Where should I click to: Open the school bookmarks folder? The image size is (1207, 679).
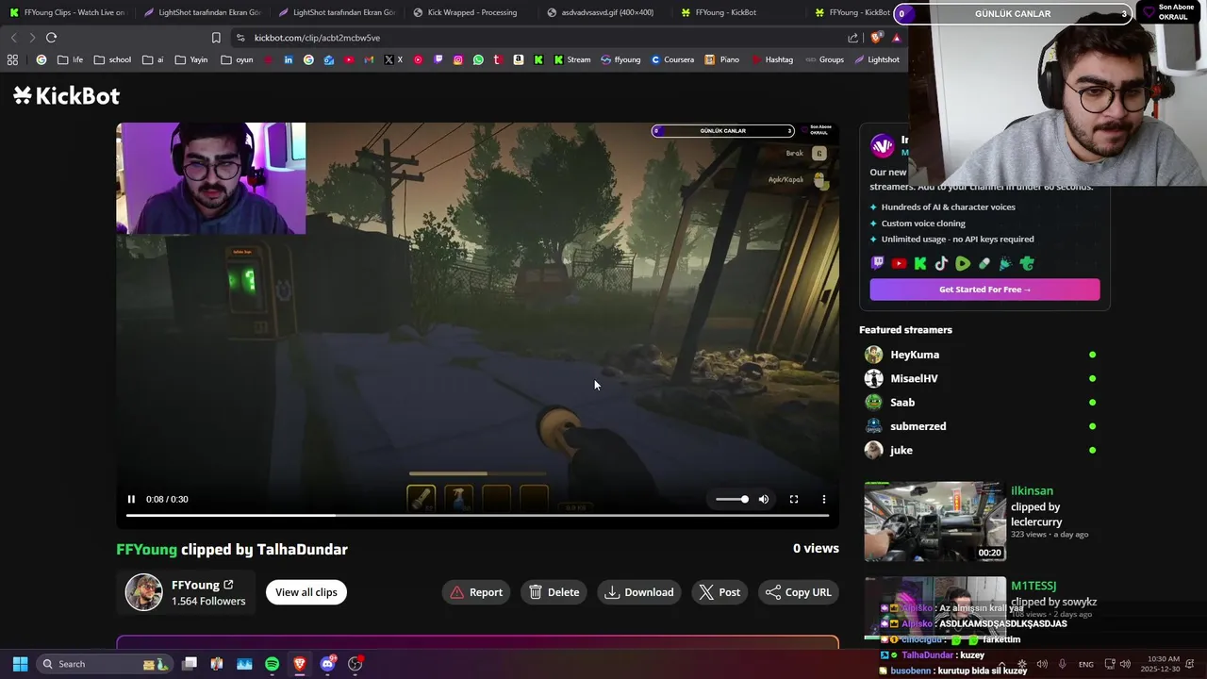112,59
